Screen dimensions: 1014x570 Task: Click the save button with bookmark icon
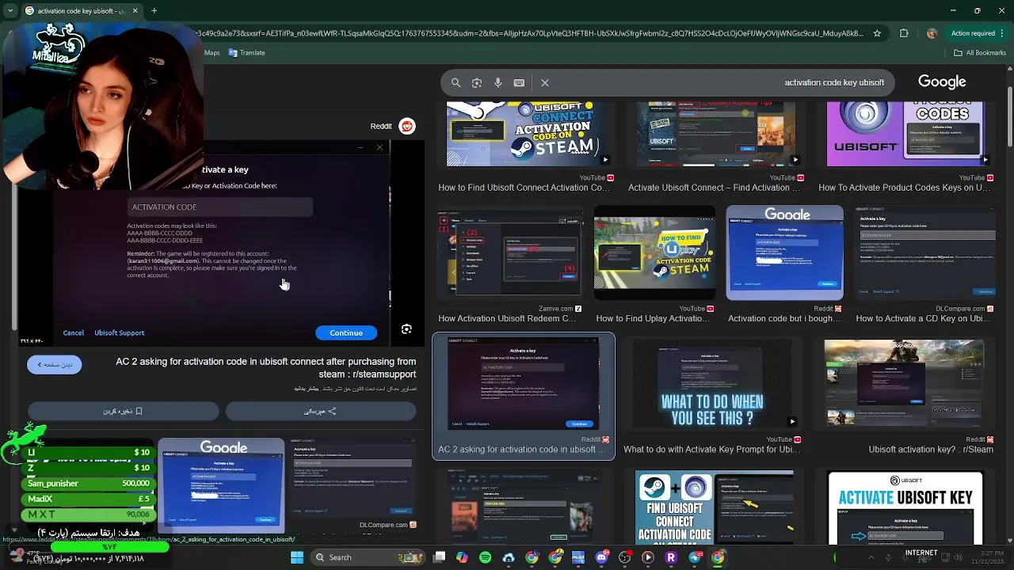pyautogui.click(x=124, y=411)
